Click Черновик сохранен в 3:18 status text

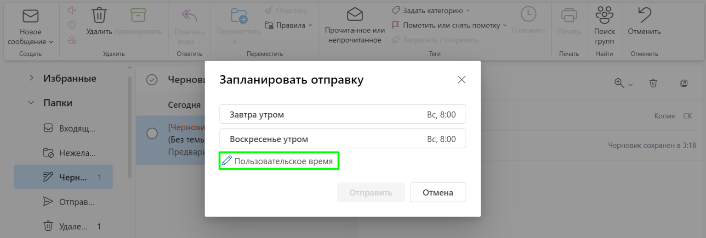click(652, 145)
